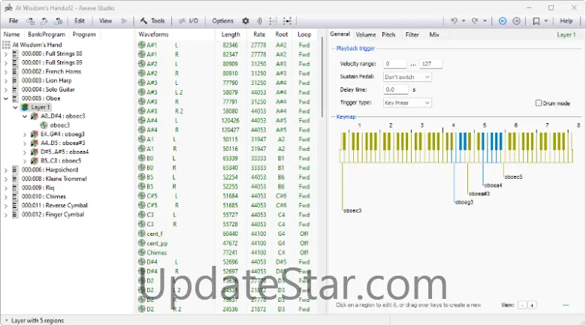Zoom in keymap with the plus button
Screen dimensions: 586x326
point(532,306)
